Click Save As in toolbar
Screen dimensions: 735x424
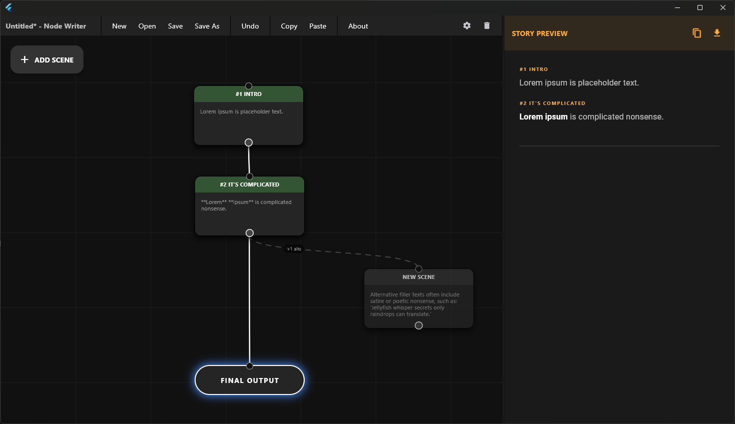click(x=207, y=26)
